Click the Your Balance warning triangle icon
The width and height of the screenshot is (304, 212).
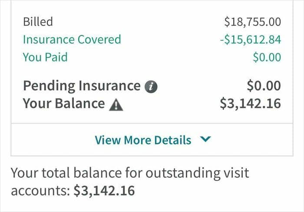(117, 104)
